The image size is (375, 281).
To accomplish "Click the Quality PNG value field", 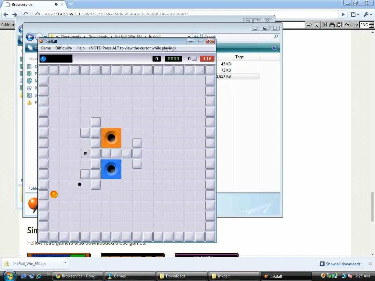I will (364, 25).
